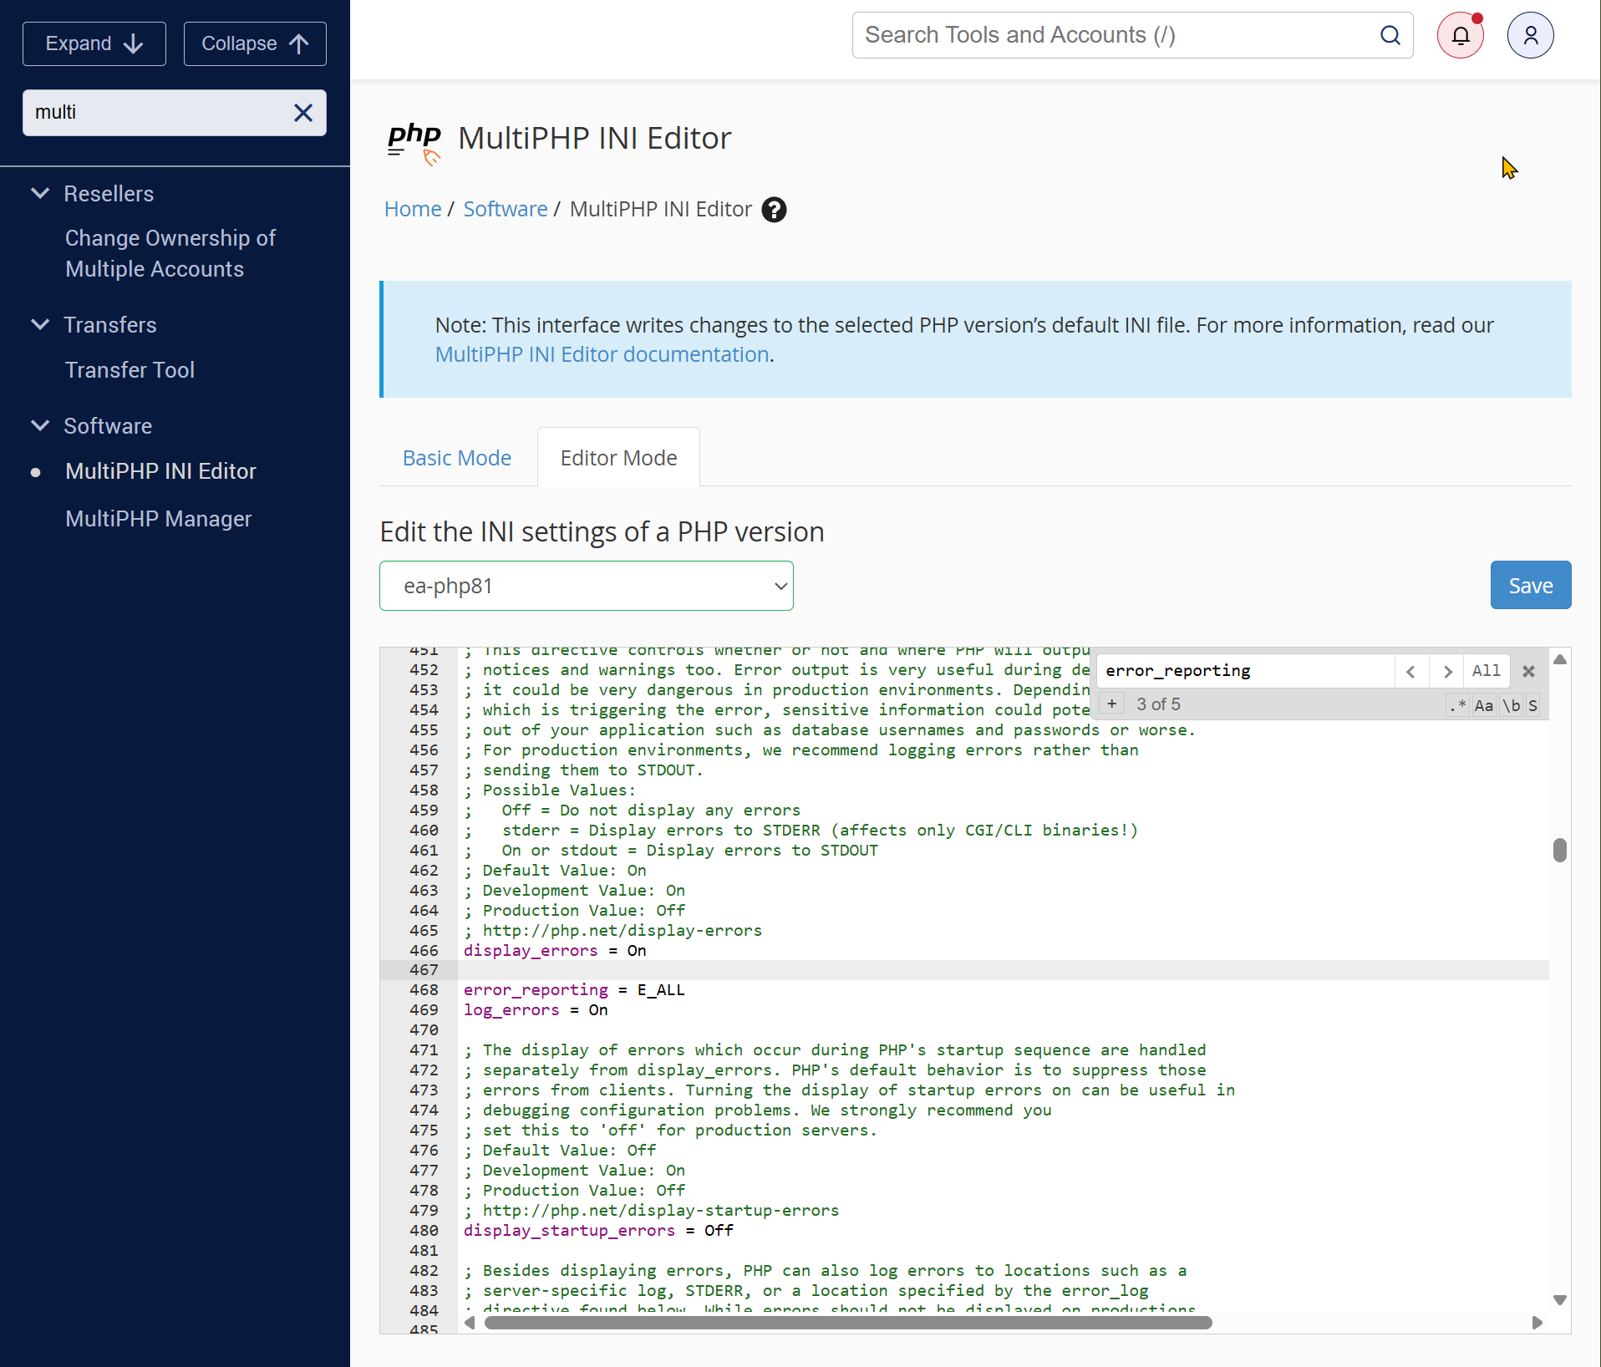Close the editor search box
Image resolution: width=1601 pixels, height=1367 pixels.
coord(1528,671)
